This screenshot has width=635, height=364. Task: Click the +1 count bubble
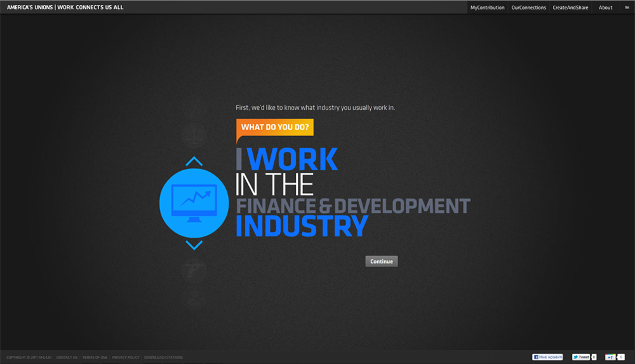tap(621, 357)
